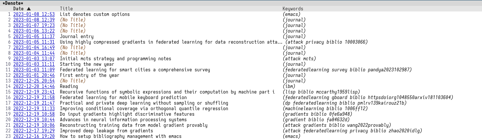
Task: Select title 'Recursive functions of symbolic expressions'
Action: (167, 92)
